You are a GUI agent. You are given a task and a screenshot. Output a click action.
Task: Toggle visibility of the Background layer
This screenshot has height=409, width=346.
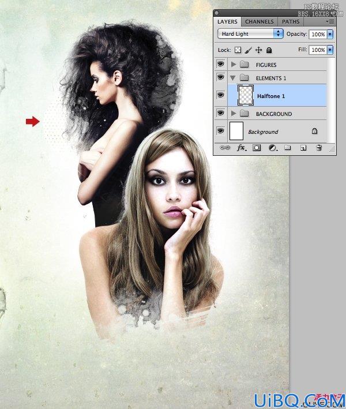click(221, 130)
